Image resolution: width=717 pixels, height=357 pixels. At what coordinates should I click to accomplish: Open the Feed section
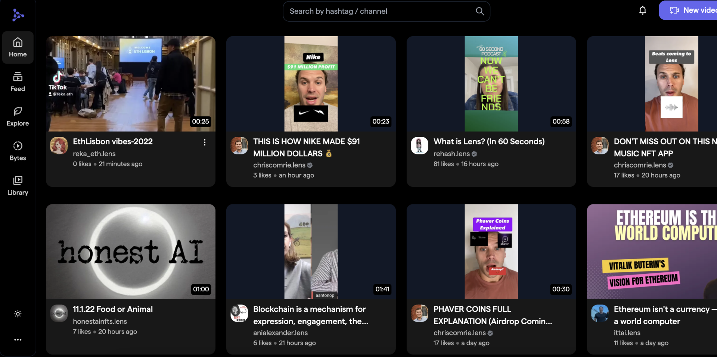[x=18, y=82]
